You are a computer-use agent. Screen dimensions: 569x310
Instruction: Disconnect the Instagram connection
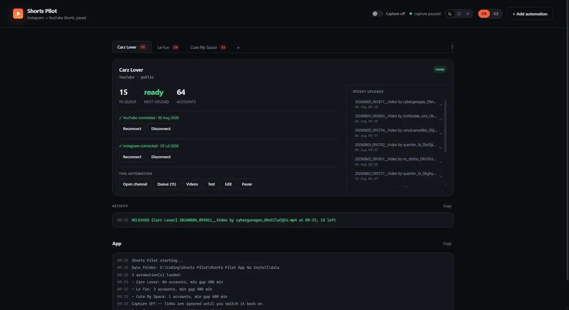point(161,157)
